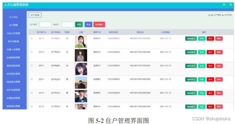The image size is (235, 124).
Task: Open 防疫登记管理 in sidebar
Action: tap(14, 106)
